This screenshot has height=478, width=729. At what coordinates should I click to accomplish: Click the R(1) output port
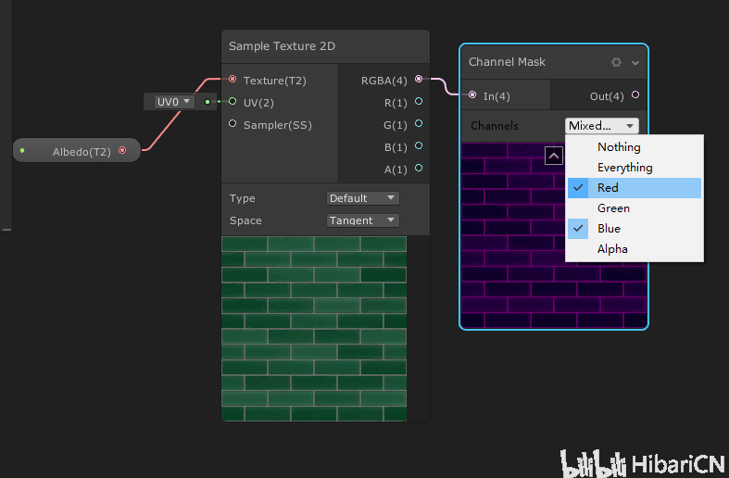coord(419,101)
